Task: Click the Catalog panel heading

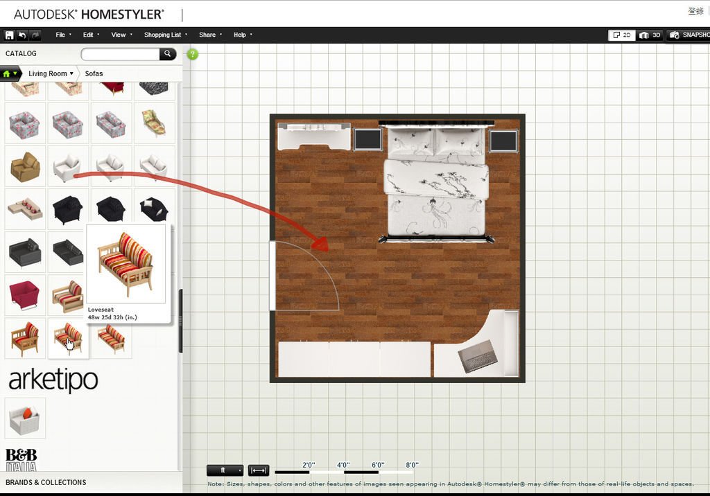Action: (x=21, y=53)
